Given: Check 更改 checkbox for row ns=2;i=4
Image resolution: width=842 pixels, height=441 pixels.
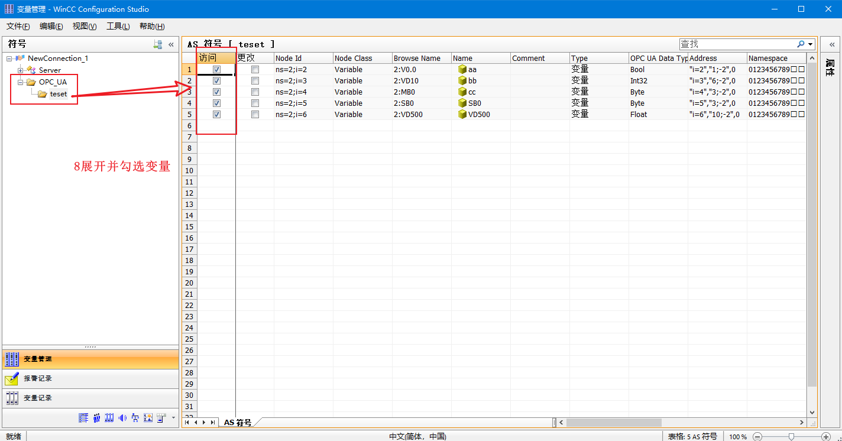Looking at the screenshot, I should coord(255,92).
